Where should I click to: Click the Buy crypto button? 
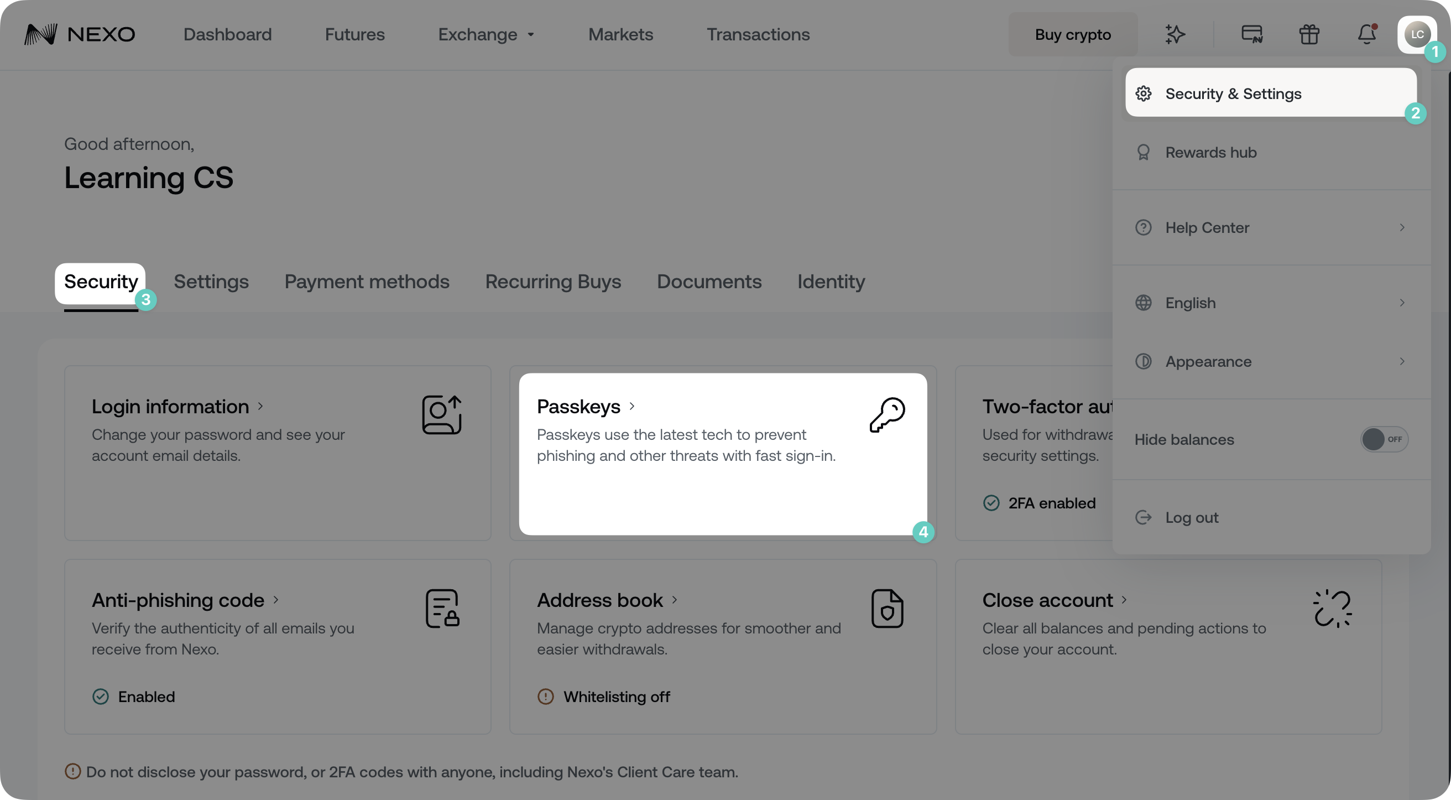[x=1072, y=34]
